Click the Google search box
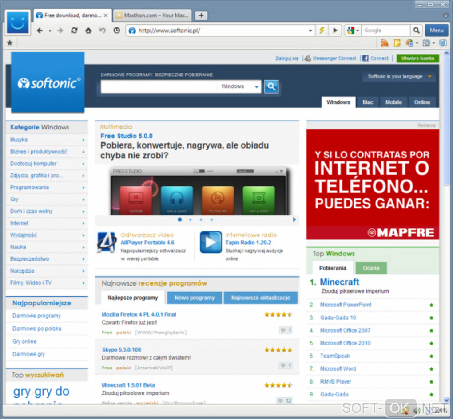Screen dimensions: 453x419 point(385,30)
